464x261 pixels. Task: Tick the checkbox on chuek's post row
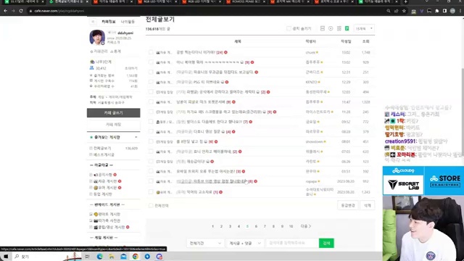coord(151,52)
